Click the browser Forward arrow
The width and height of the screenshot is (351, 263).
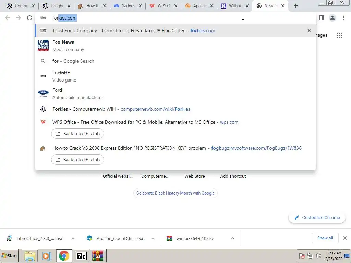pyautogui.click(x=19, y=18)
